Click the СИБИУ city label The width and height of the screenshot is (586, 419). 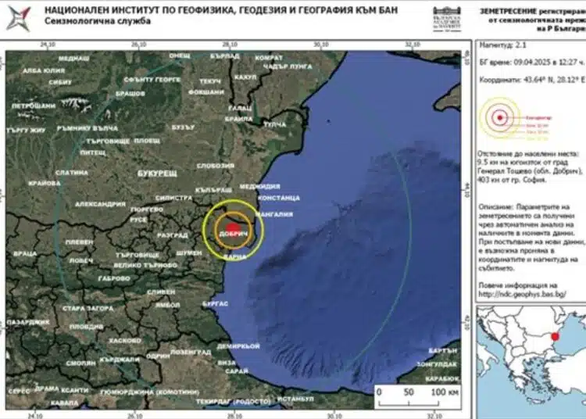60,83
